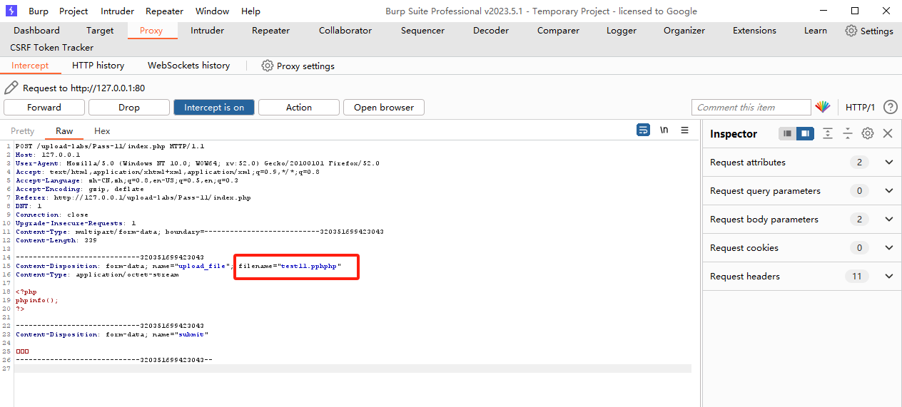The image size is (902, 407).
Task: Click the Proxy tool tab
Action: coord(151,31)
